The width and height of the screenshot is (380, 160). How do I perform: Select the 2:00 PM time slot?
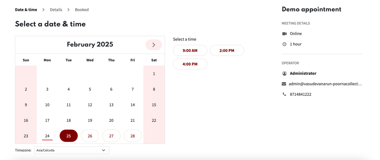point(227,50)
